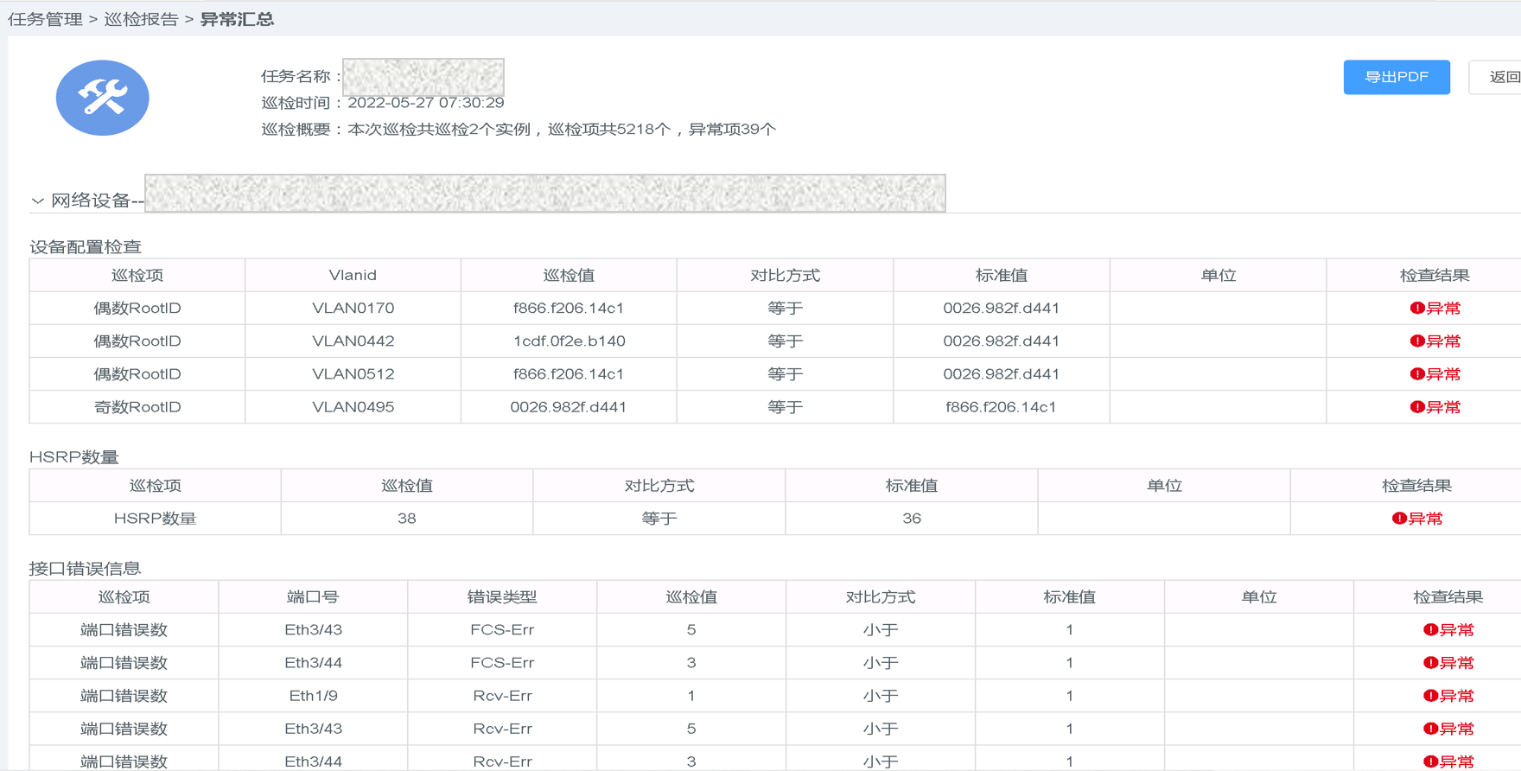Click abnormal icon for Eth3/43 FCS-Err row
This screenshot has height=771, width=1521.
point(1430,630)
